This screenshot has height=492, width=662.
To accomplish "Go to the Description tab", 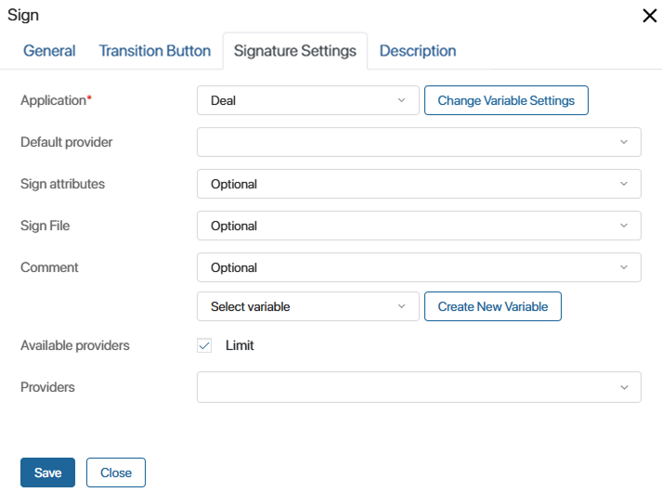I will click(418, 51).
